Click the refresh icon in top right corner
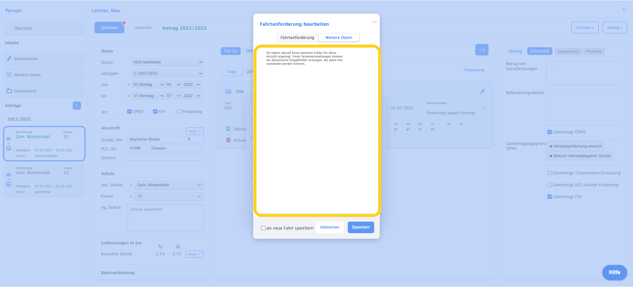 [624, 10]
